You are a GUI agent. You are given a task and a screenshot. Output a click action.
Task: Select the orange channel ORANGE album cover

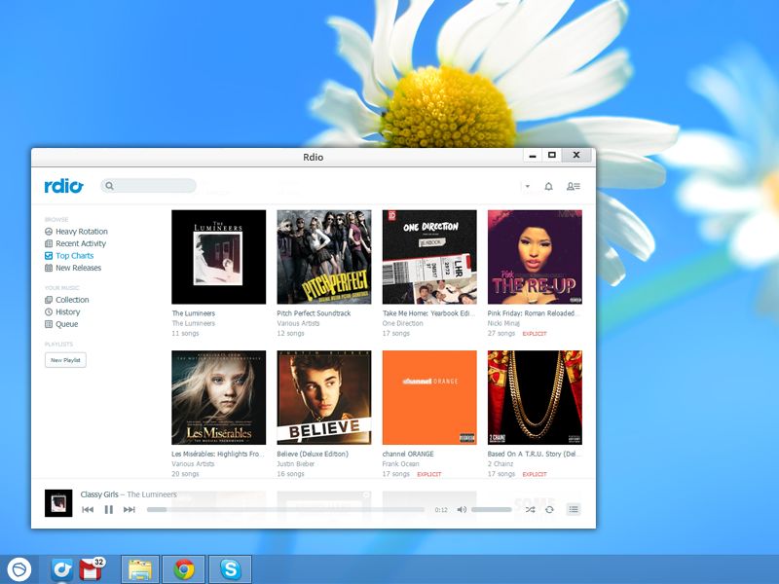(429, 397)
